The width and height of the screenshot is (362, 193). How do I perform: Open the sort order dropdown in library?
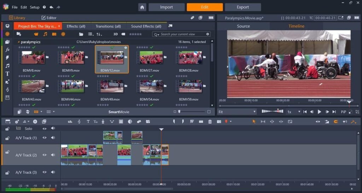point(99,34)
